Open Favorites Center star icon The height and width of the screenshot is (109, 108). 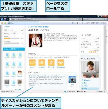click(2, 23)
